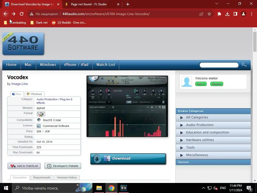This screenshot has width=257, height=193.
Task: Click the taskbar search box
Action: [x=52, y=188]
